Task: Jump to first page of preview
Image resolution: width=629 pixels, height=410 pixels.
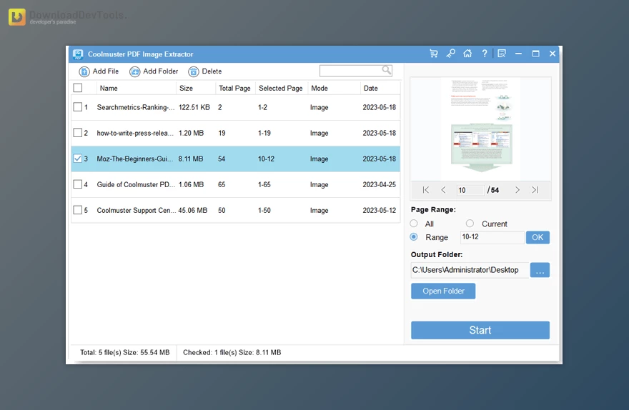Action: click(x=425, y=190)
